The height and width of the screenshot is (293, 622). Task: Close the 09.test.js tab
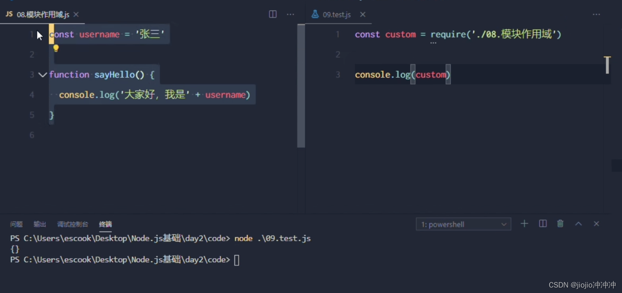[363, 14]
